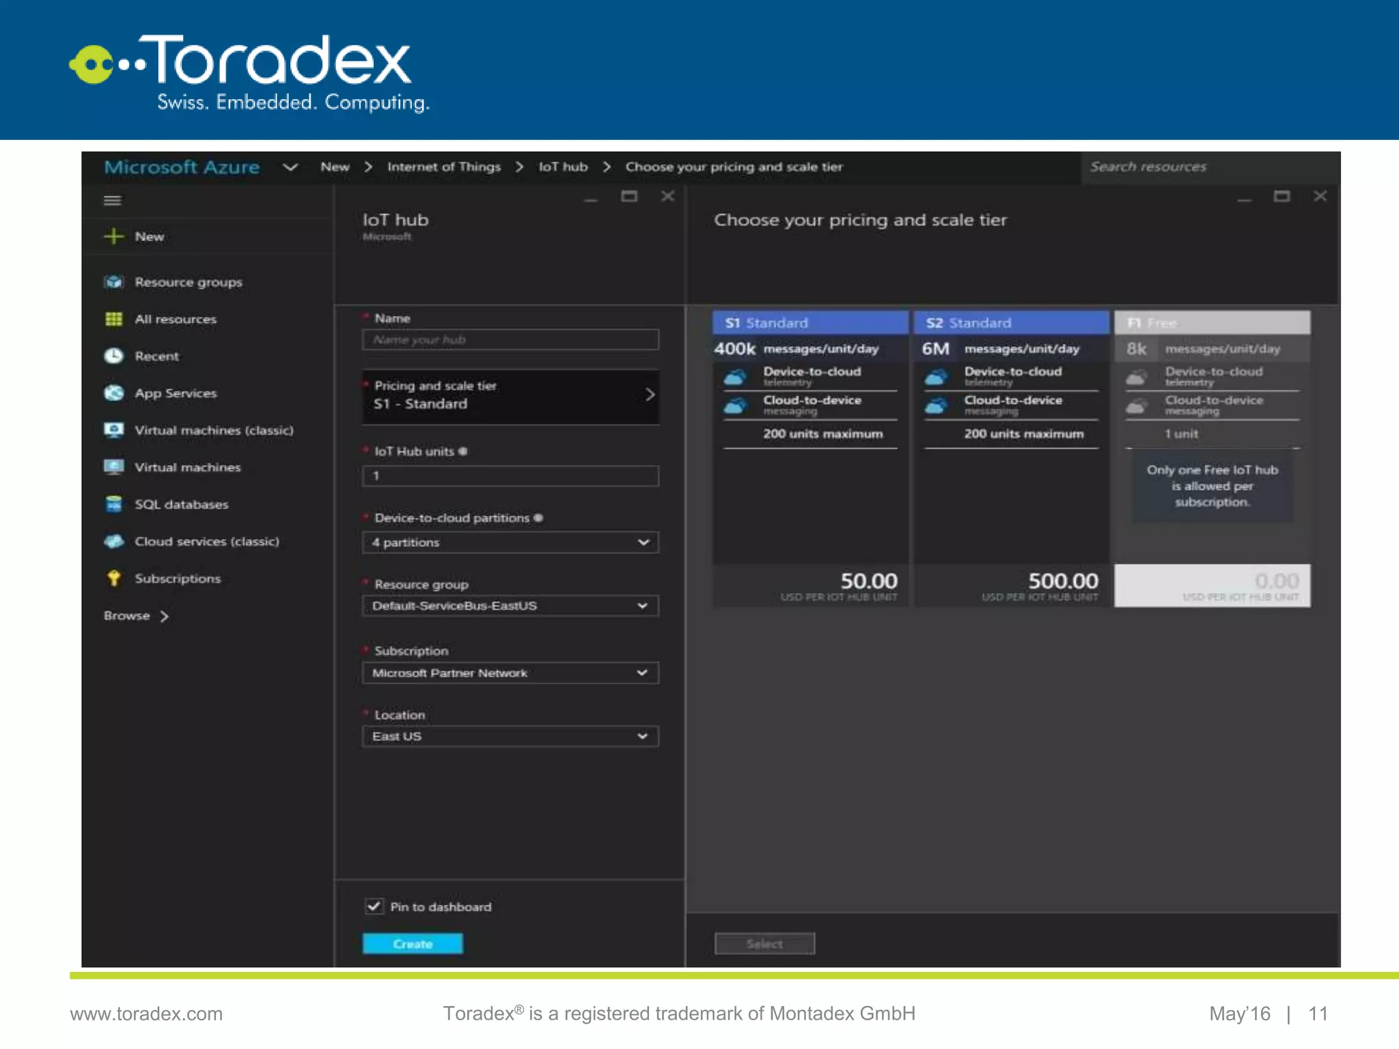Open the Device-to-cloud partitions dropdown
The width and height of the screenshot is (1399, 1049).
click(x=510, y=542)
